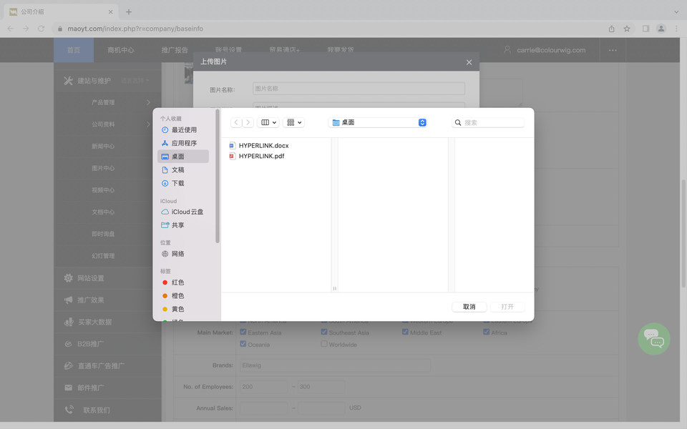Screen dimensions: 687x429
Task: Select the 下载 sidebar folder
Action: point(177,183)
